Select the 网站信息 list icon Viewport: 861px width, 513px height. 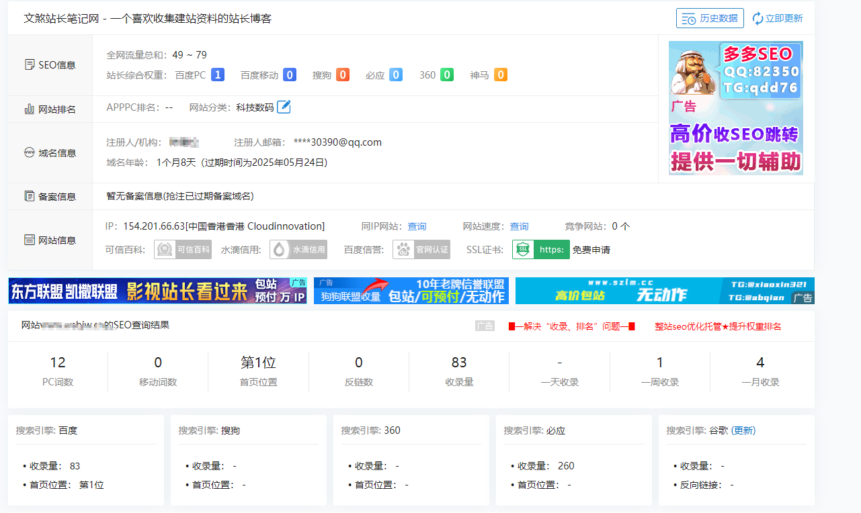(30, 240)
